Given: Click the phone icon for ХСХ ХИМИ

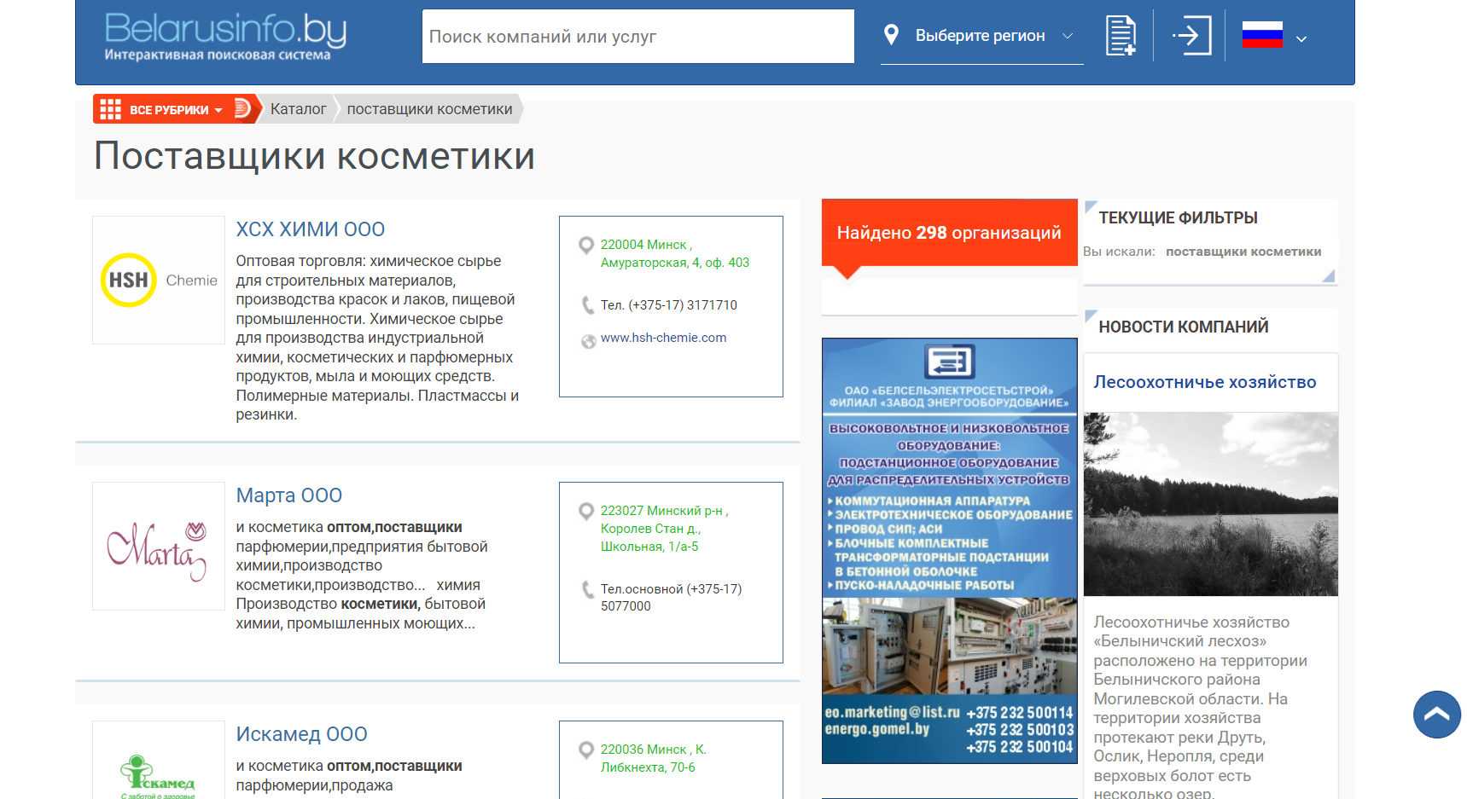Looking at the screenshot, I should point(587,305).
